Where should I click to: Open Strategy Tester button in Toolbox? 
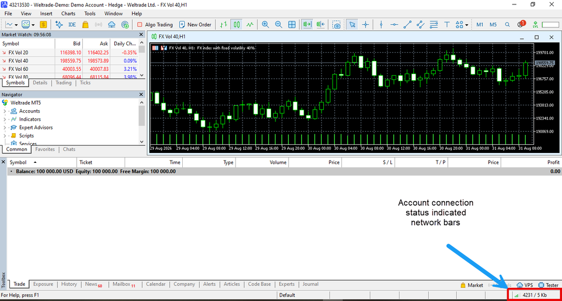coord(548,285)
